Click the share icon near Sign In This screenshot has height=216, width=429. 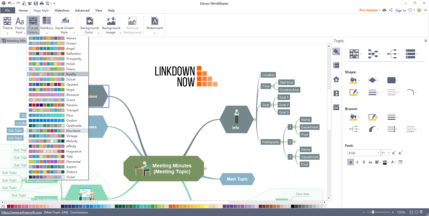pyautogui.click(x=391, y=10)
